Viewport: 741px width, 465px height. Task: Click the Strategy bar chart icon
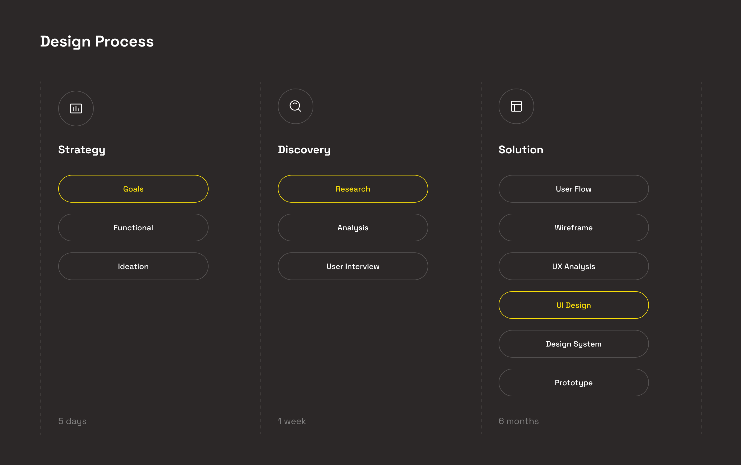(76, 108)
